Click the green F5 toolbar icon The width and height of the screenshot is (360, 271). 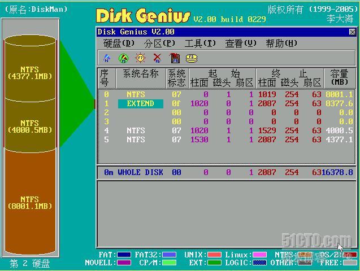tap(123, 58)
